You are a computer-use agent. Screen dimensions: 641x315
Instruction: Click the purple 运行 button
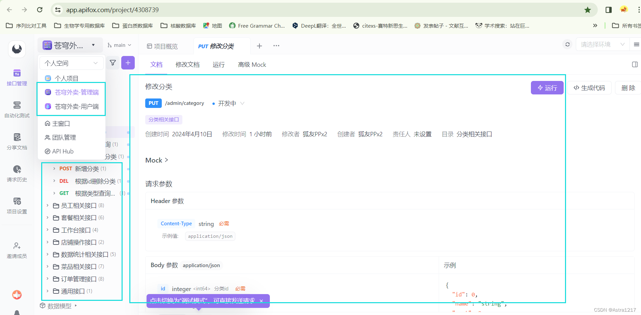coord(547,88)
